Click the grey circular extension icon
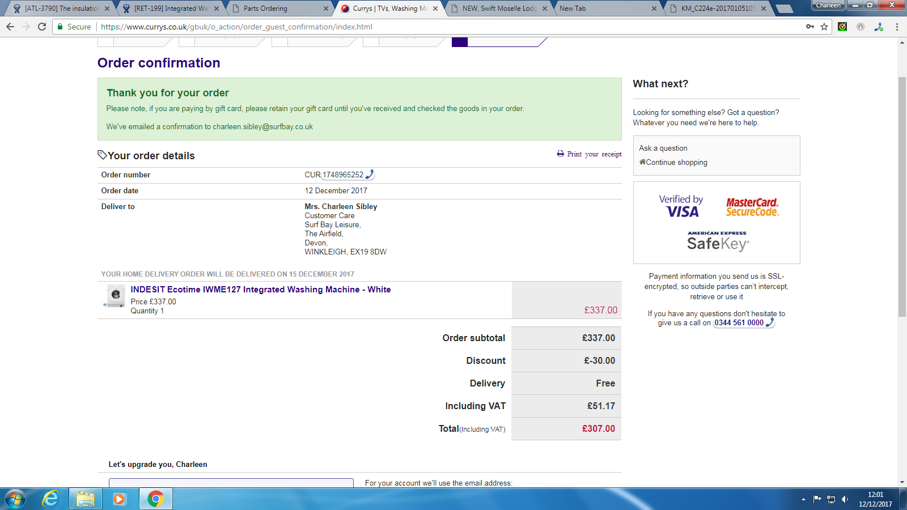Screen dimensions: 907x510 coord(861,27)
